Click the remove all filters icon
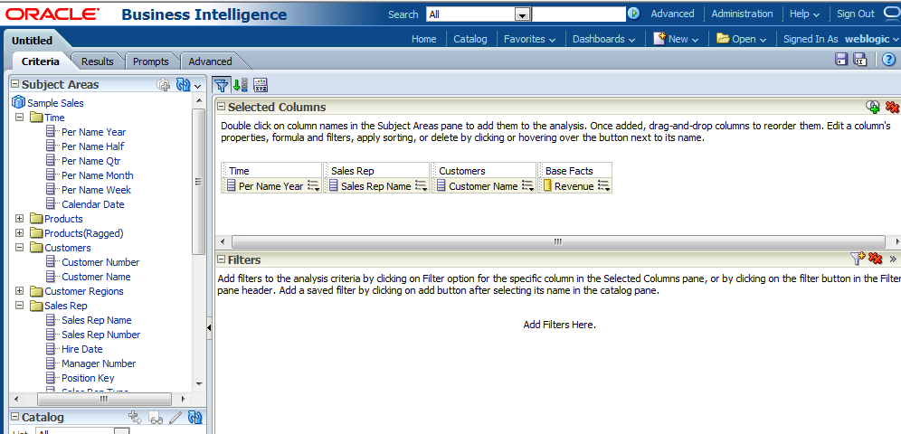 coord(875,259)
